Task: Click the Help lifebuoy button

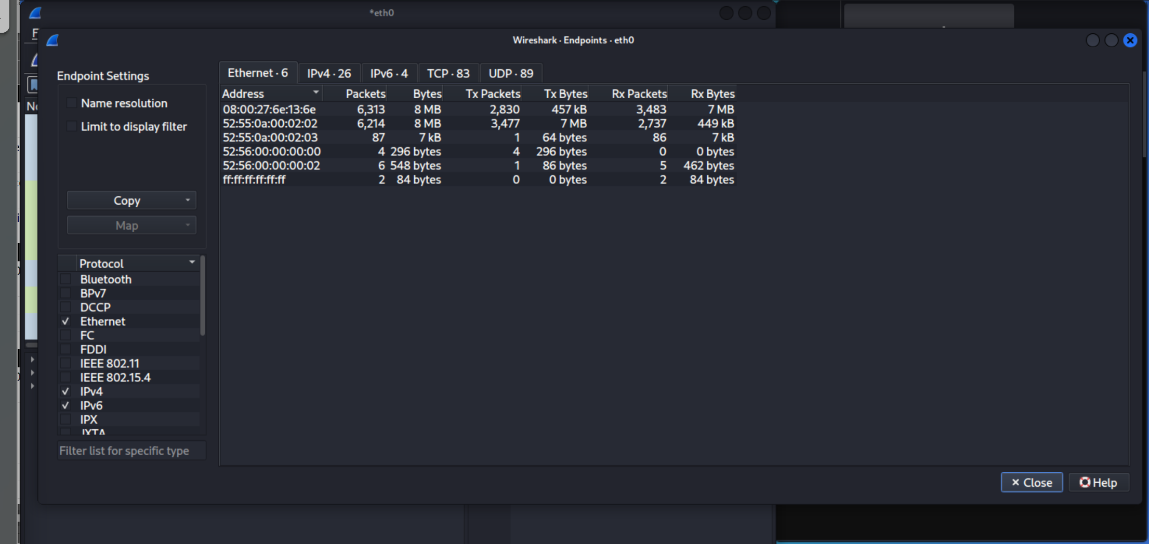Action: point(1099,482)
